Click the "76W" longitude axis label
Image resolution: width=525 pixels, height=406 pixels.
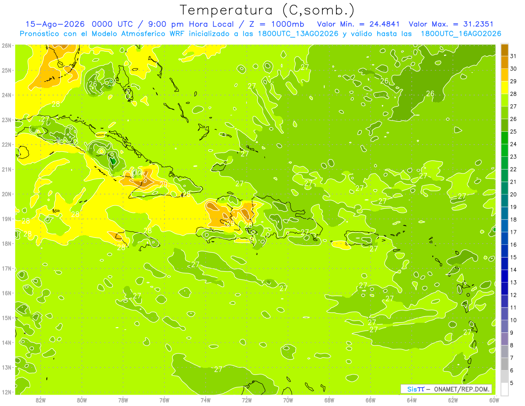tap(164, 400)
